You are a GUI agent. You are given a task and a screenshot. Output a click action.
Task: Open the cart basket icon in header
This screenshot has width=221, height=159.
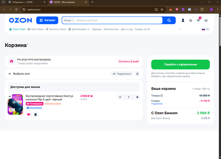[206, 20]
